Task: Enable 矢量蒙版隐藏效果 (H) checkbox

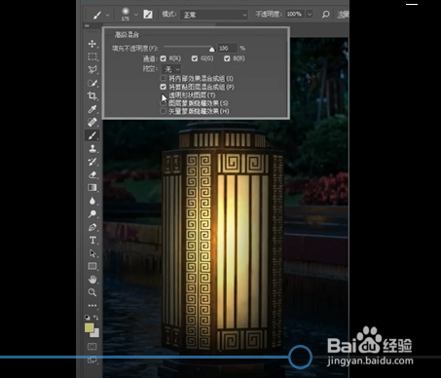Action: click(164, 111)
